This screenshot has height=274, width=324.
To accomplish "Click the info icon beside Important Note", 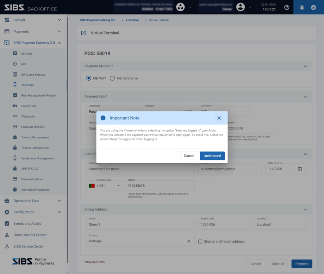I will pos(103,118).
